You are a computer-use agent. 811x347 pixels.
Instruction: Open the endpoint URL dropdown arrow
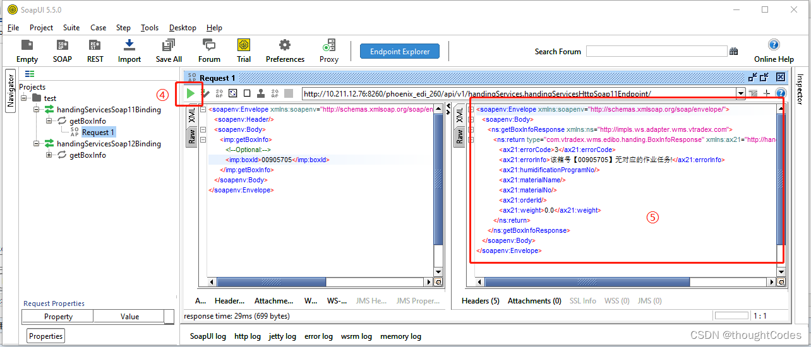point(740,93)
